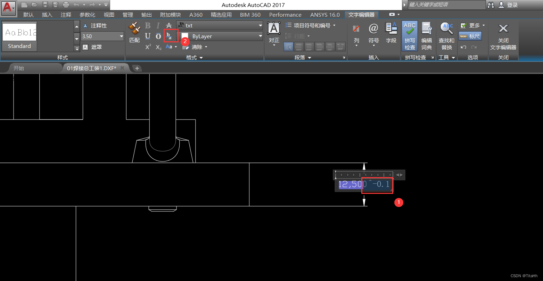Screen dimensions: 543x281
Task: Toggle Underline text formatting
Action: [148, 36]
